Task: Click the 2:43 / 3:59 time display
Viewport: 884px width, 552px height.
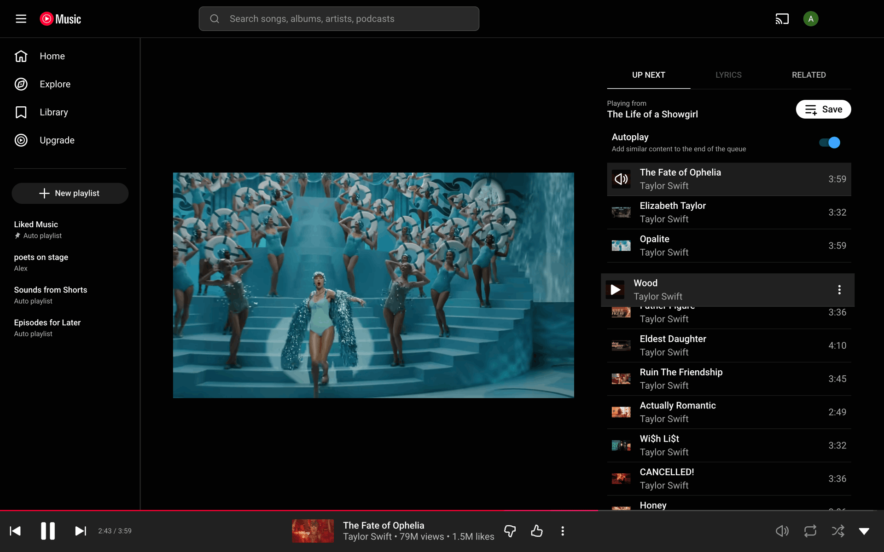Action: (x=115, y=531)
